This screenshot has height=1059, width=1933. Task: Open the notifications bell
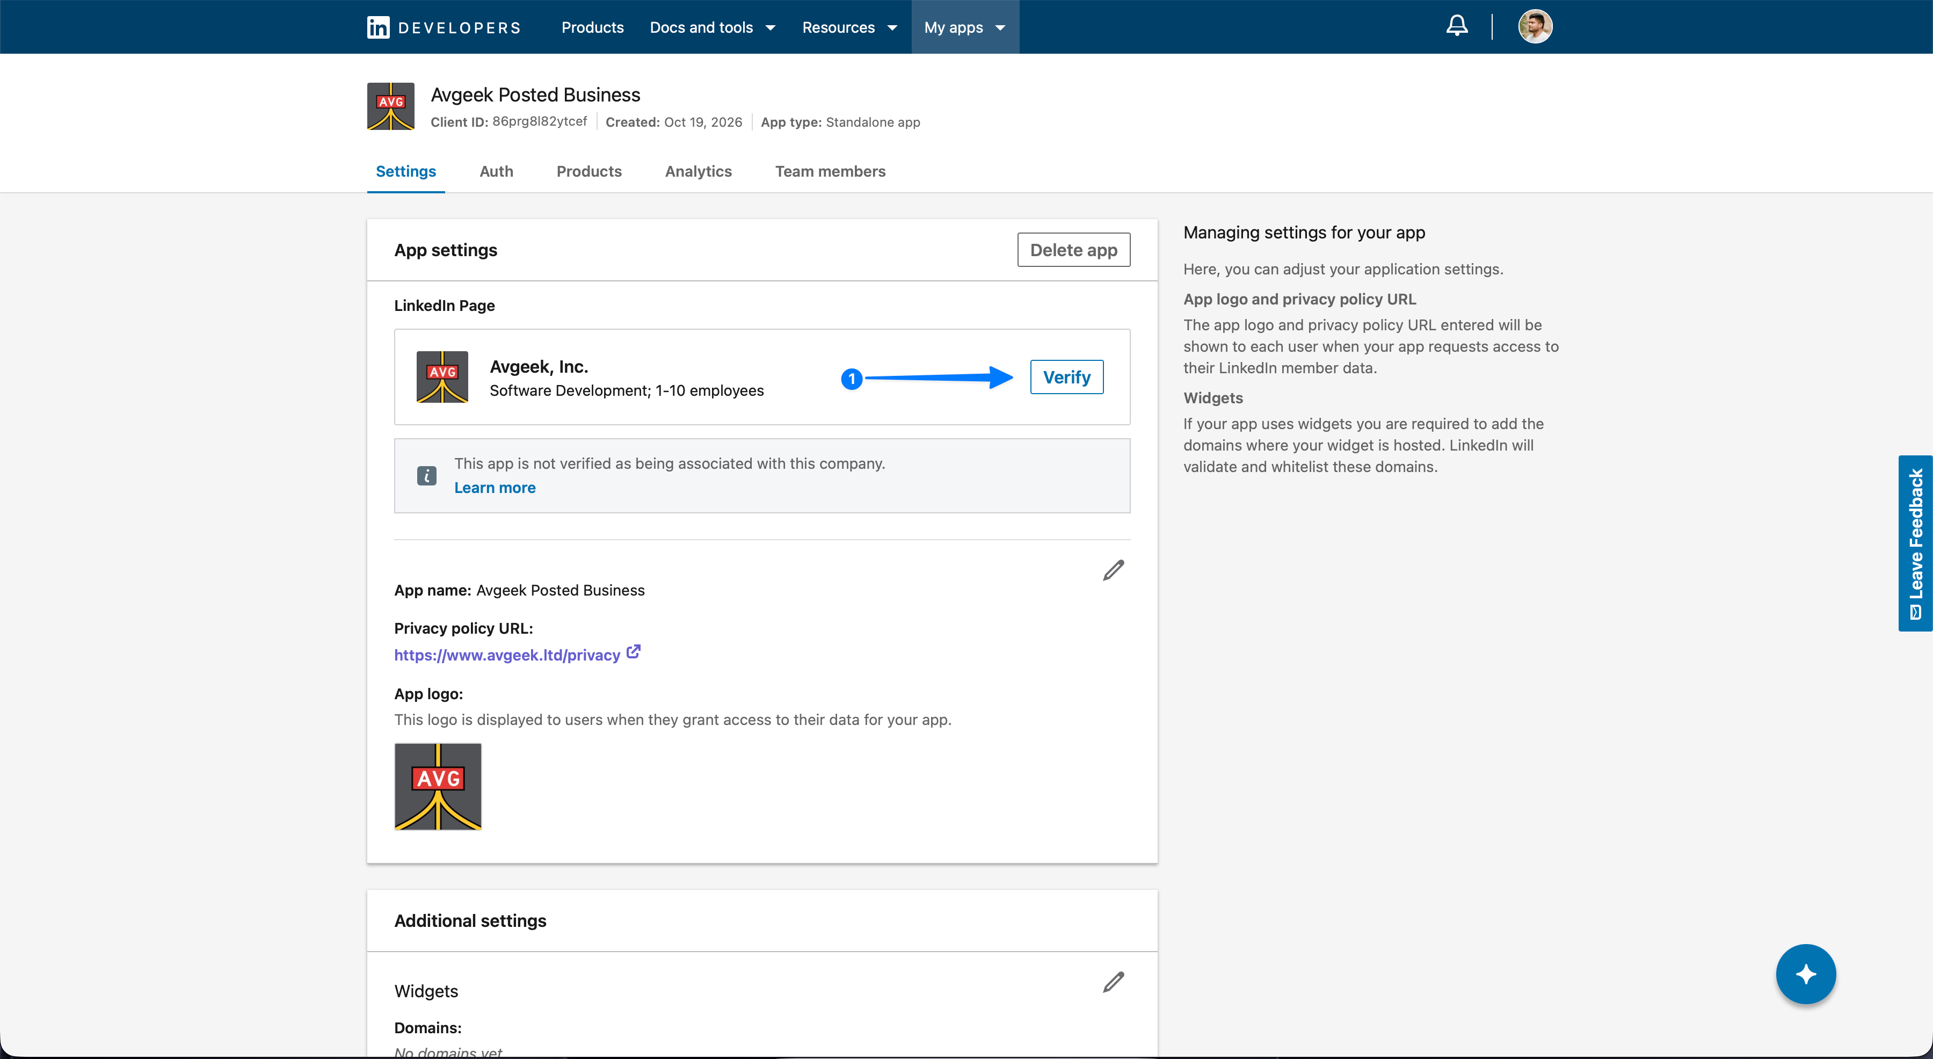pos(1457,26)
